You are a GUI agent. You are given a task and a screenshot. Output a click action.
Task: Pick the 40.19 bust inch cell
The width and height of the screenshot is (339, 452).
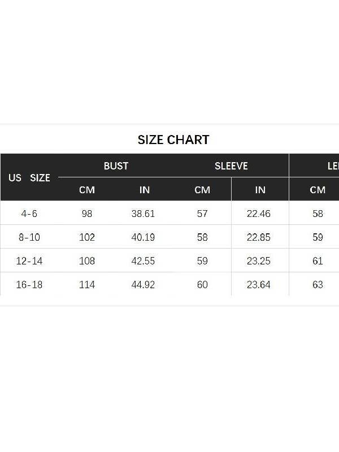pos(144,237)
